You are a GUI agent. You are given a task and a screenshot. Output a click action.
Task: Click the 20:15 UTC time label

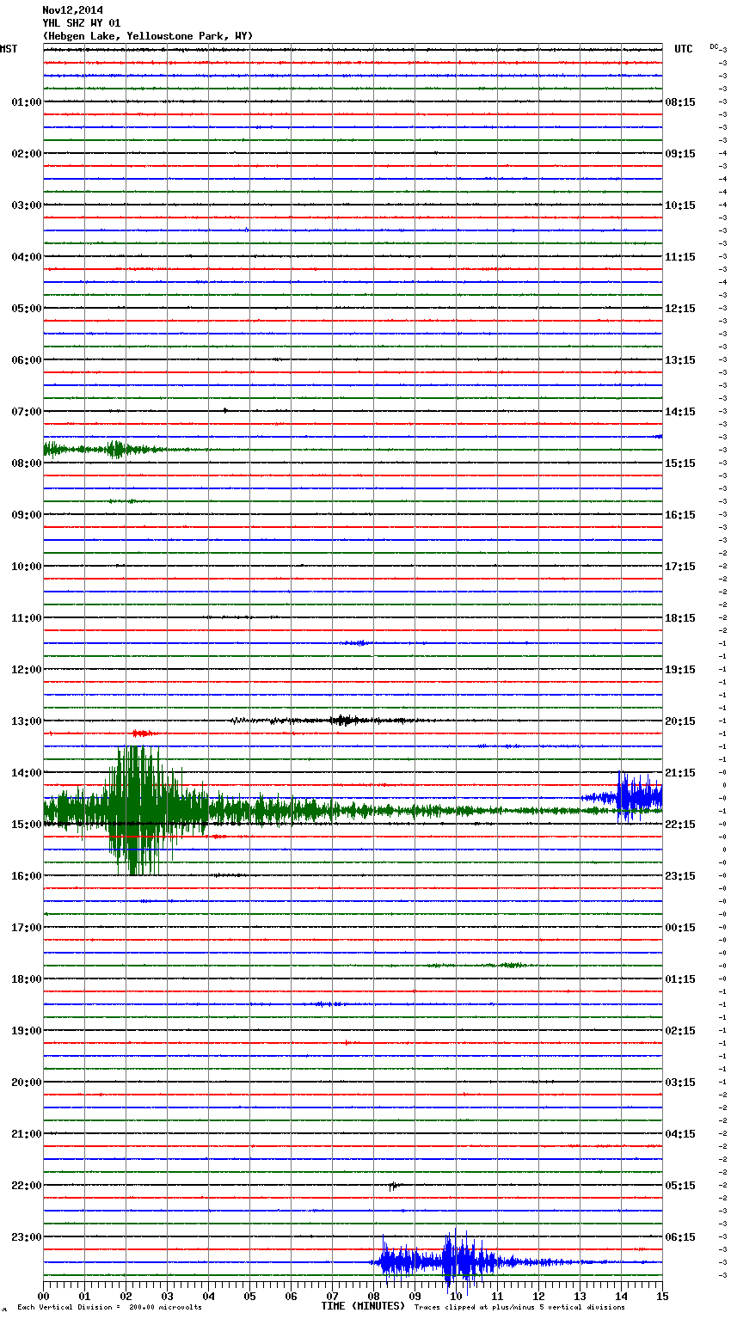coord(680,721)
